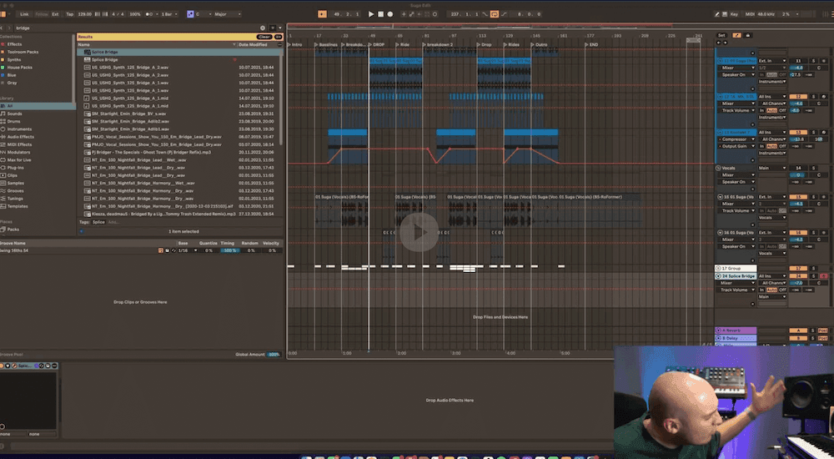
Task: Toggle the computer MIDI keyboard icon
Action: [725, 14]
